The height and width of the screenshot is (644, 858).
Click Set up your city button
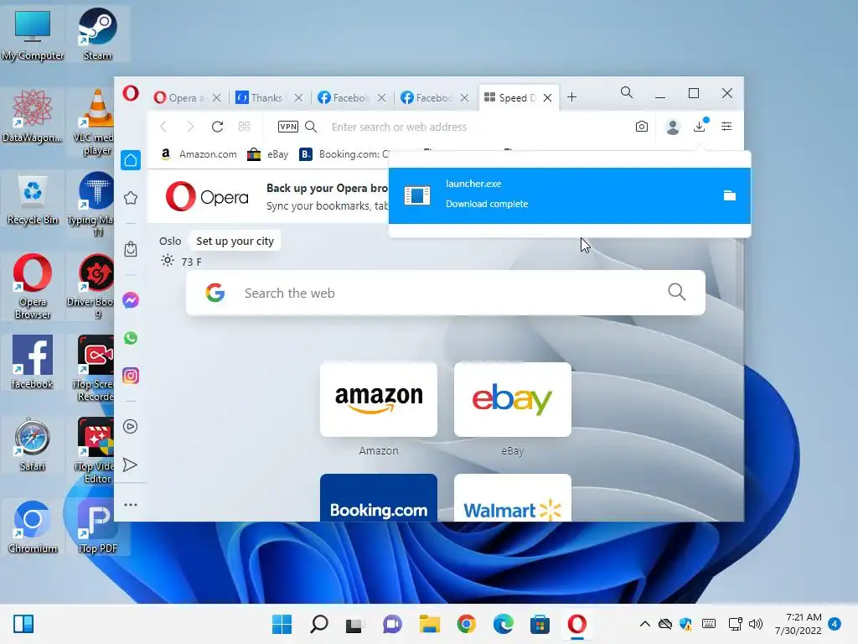click(x=235, y=241)
